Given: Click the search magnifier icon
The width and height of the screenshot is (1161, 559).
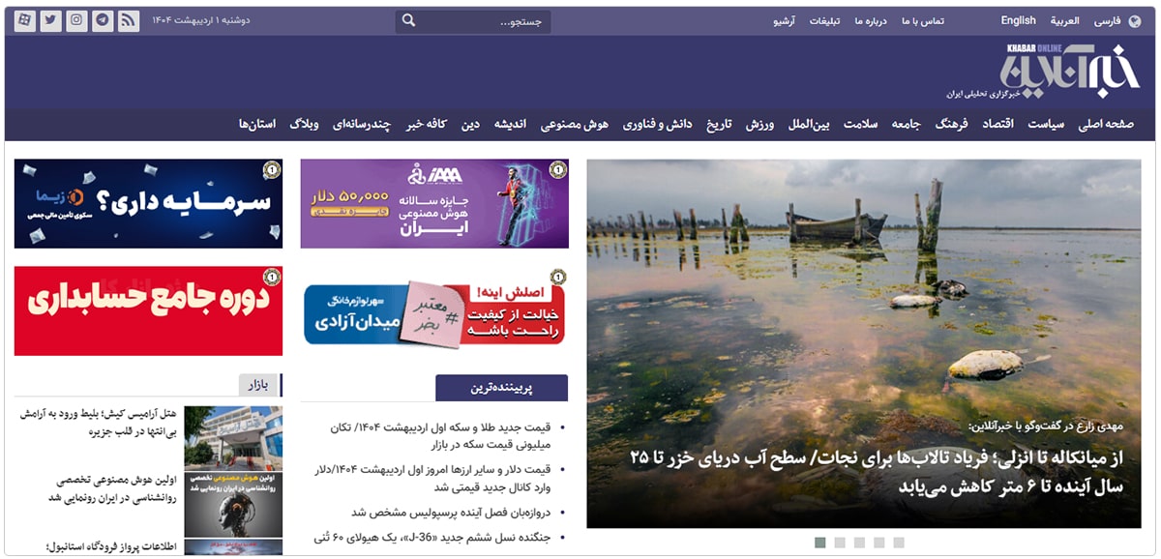Looking at the screenshot, I should 407,19.
